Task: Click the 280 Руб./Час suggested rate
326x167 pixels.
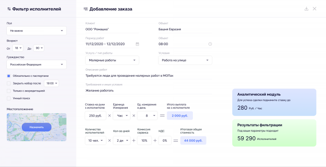Action: click(x=249, y=108)
